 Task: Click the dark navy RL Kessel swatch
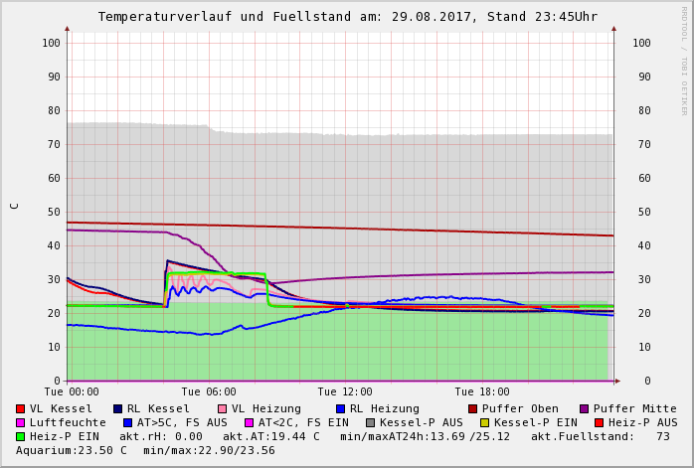click(x=117, y=408)
